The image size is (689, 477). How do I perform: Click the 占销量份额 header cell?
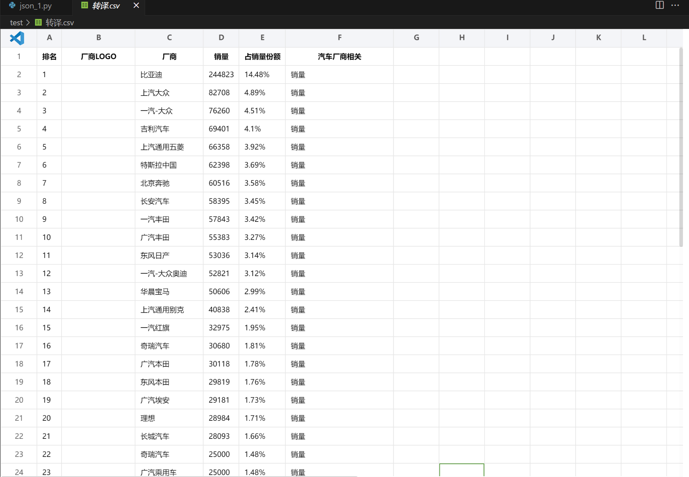pos(262,57)
